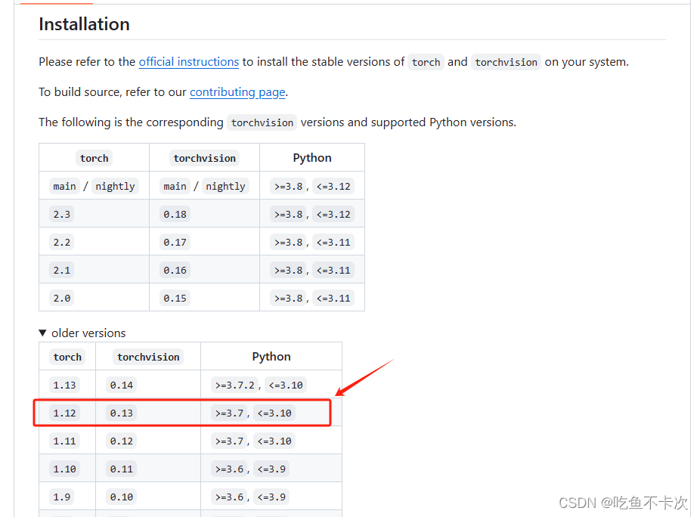
Task: Click main / nightly in torch column
Action: coord(94,186)
